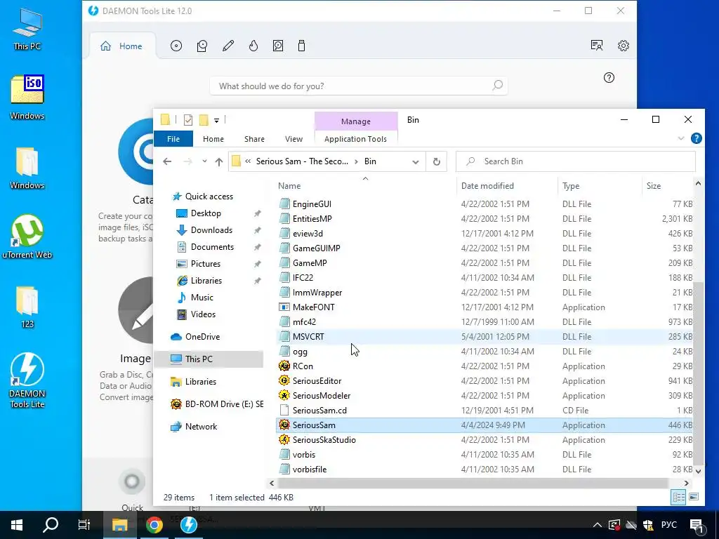Click File Explorer taskbar icon
Screen dimensions: 719x539
click(119, 525)
